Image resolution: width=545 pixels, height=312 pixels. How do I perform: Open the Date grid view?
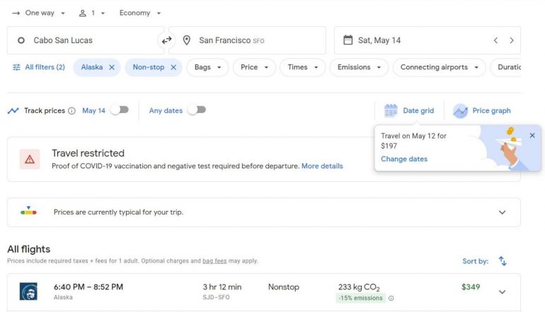click(x=409, y=110)
